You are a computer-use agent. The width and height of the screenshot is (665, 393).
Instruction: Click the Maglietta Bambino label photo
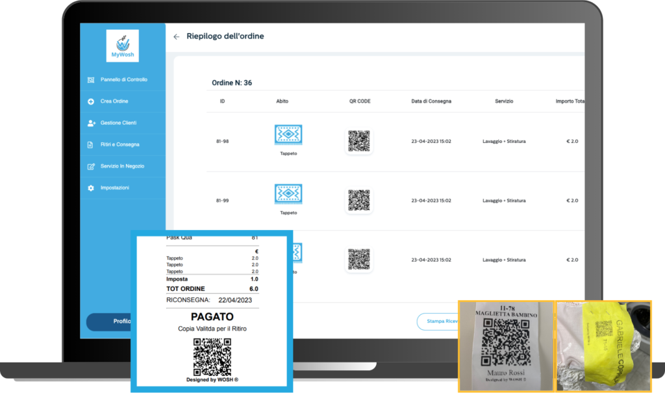[x=506, y=346]
